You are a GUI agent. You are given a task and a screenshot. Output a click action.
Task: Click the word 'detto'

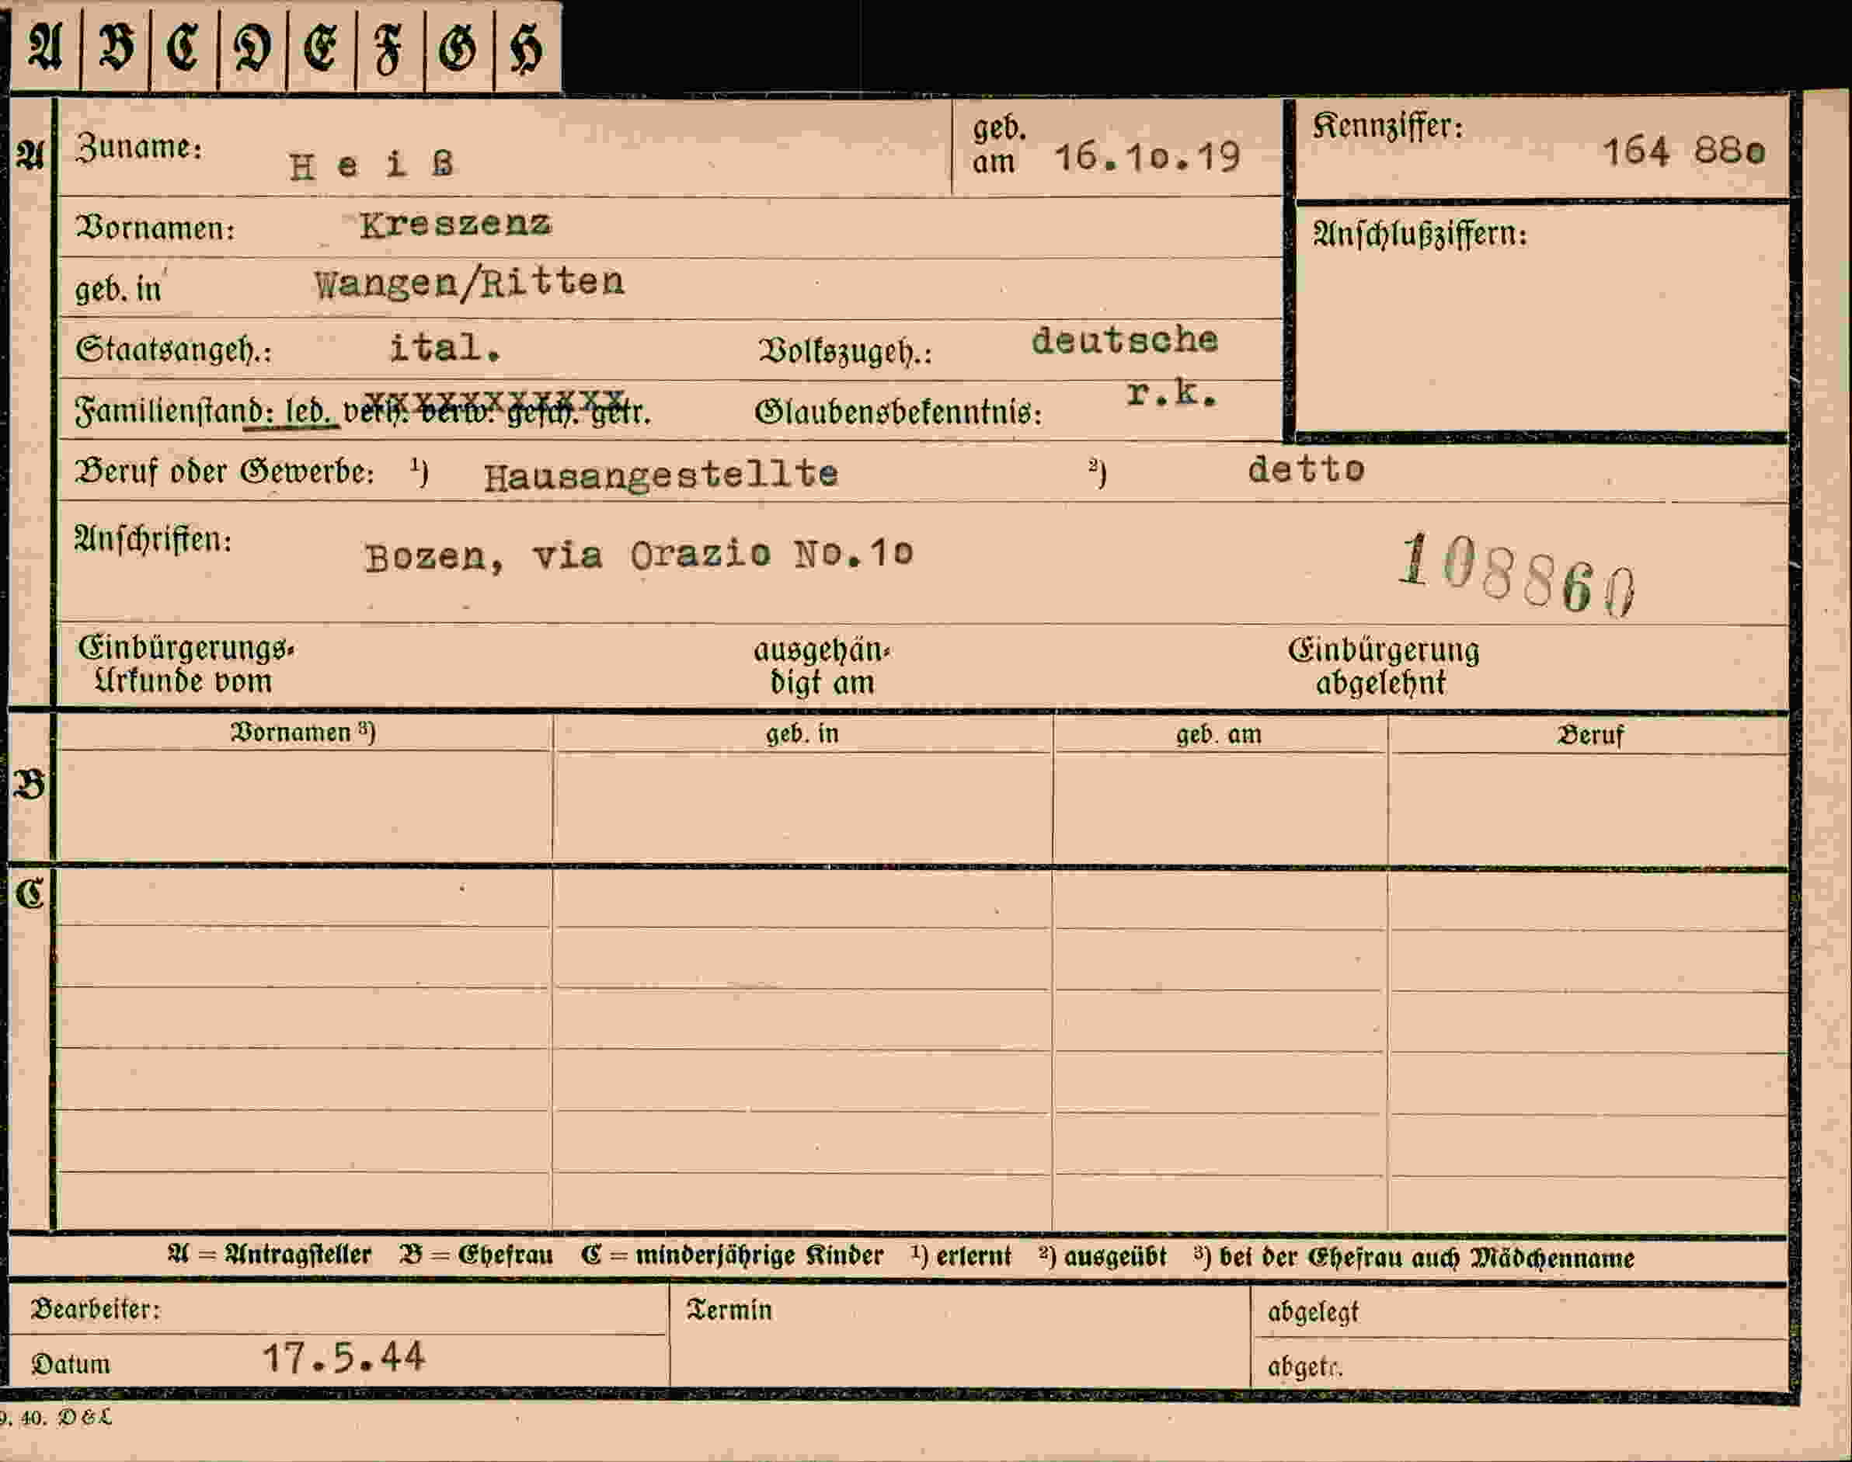[x=1306, y=469]
